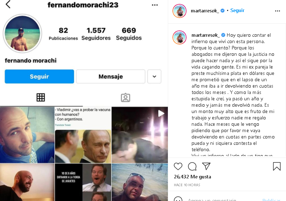The height and width of the screenshot is (201, 286).
Task: Open comments via speech bubble icon
Action: [x=192, y=166]
